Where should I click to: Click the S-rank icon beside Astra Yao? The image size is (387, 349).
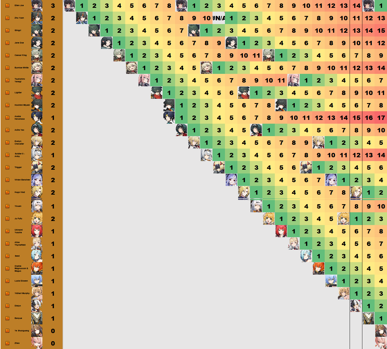(8, 130)
